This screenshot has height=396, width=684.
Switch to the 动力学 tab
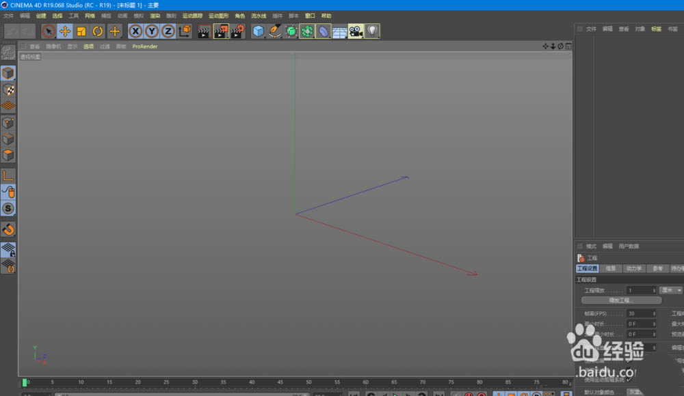(x=634, y=268)
